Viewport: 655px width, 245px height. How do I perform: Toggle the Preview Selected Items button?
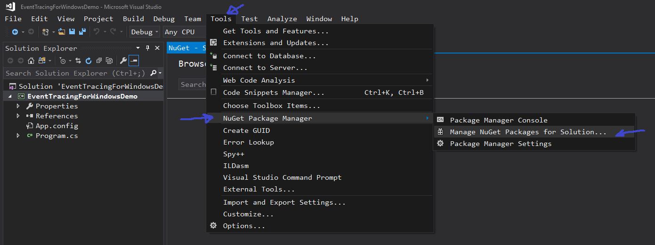134,61
